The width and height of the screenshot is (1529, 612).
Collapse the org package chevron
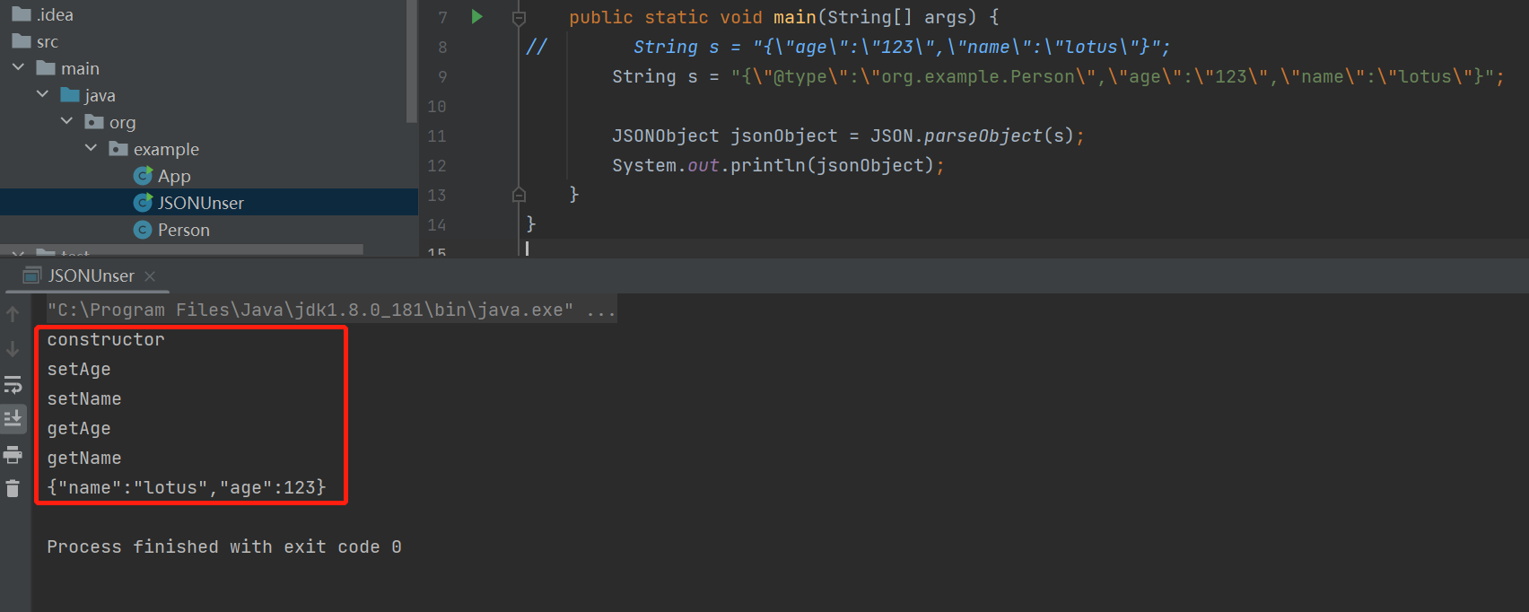66,122
